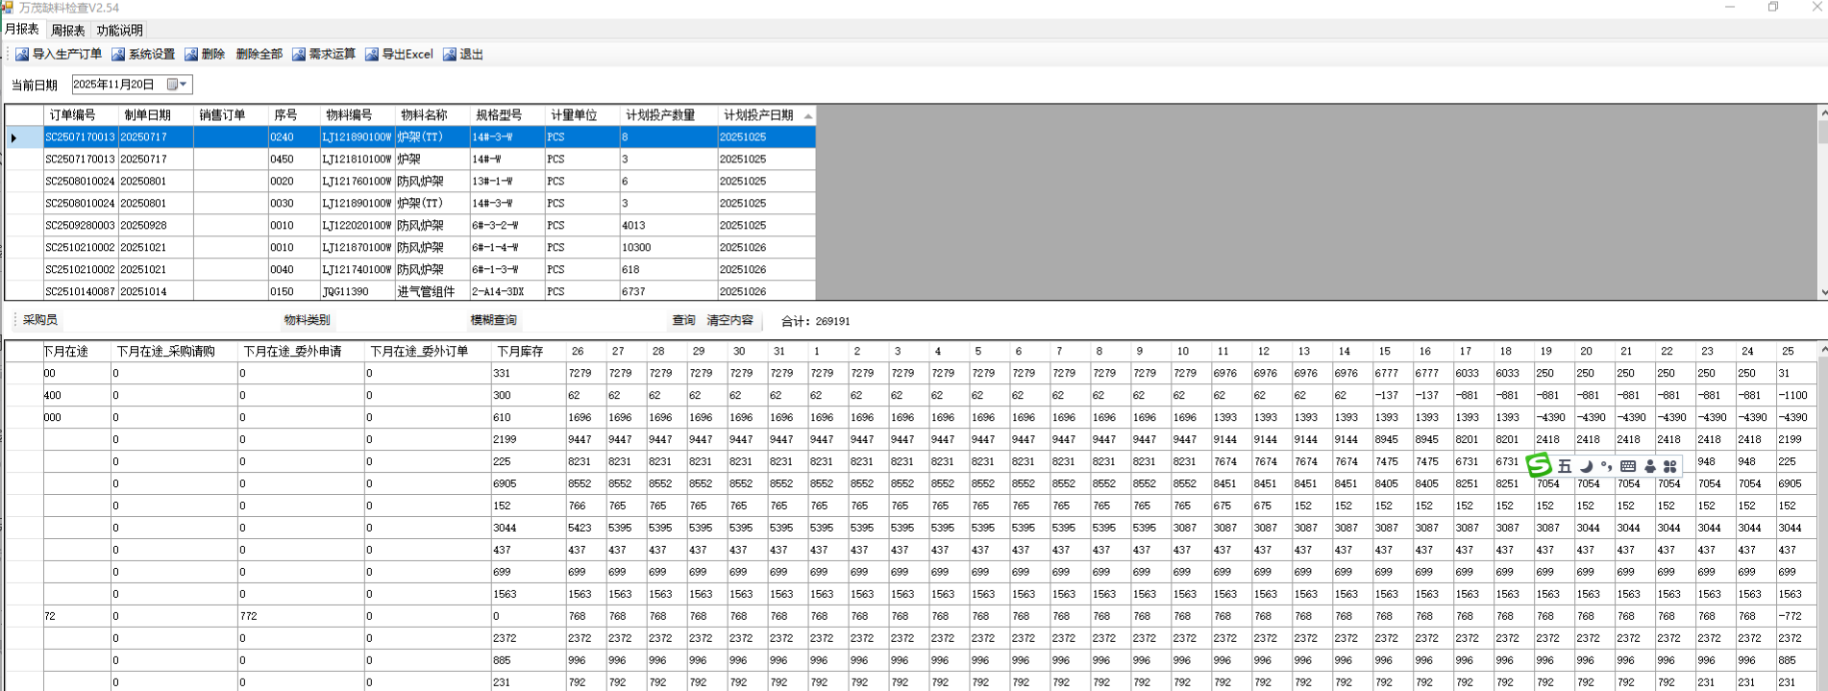Click the 委外申请 cell 772

tap(301, 617)
